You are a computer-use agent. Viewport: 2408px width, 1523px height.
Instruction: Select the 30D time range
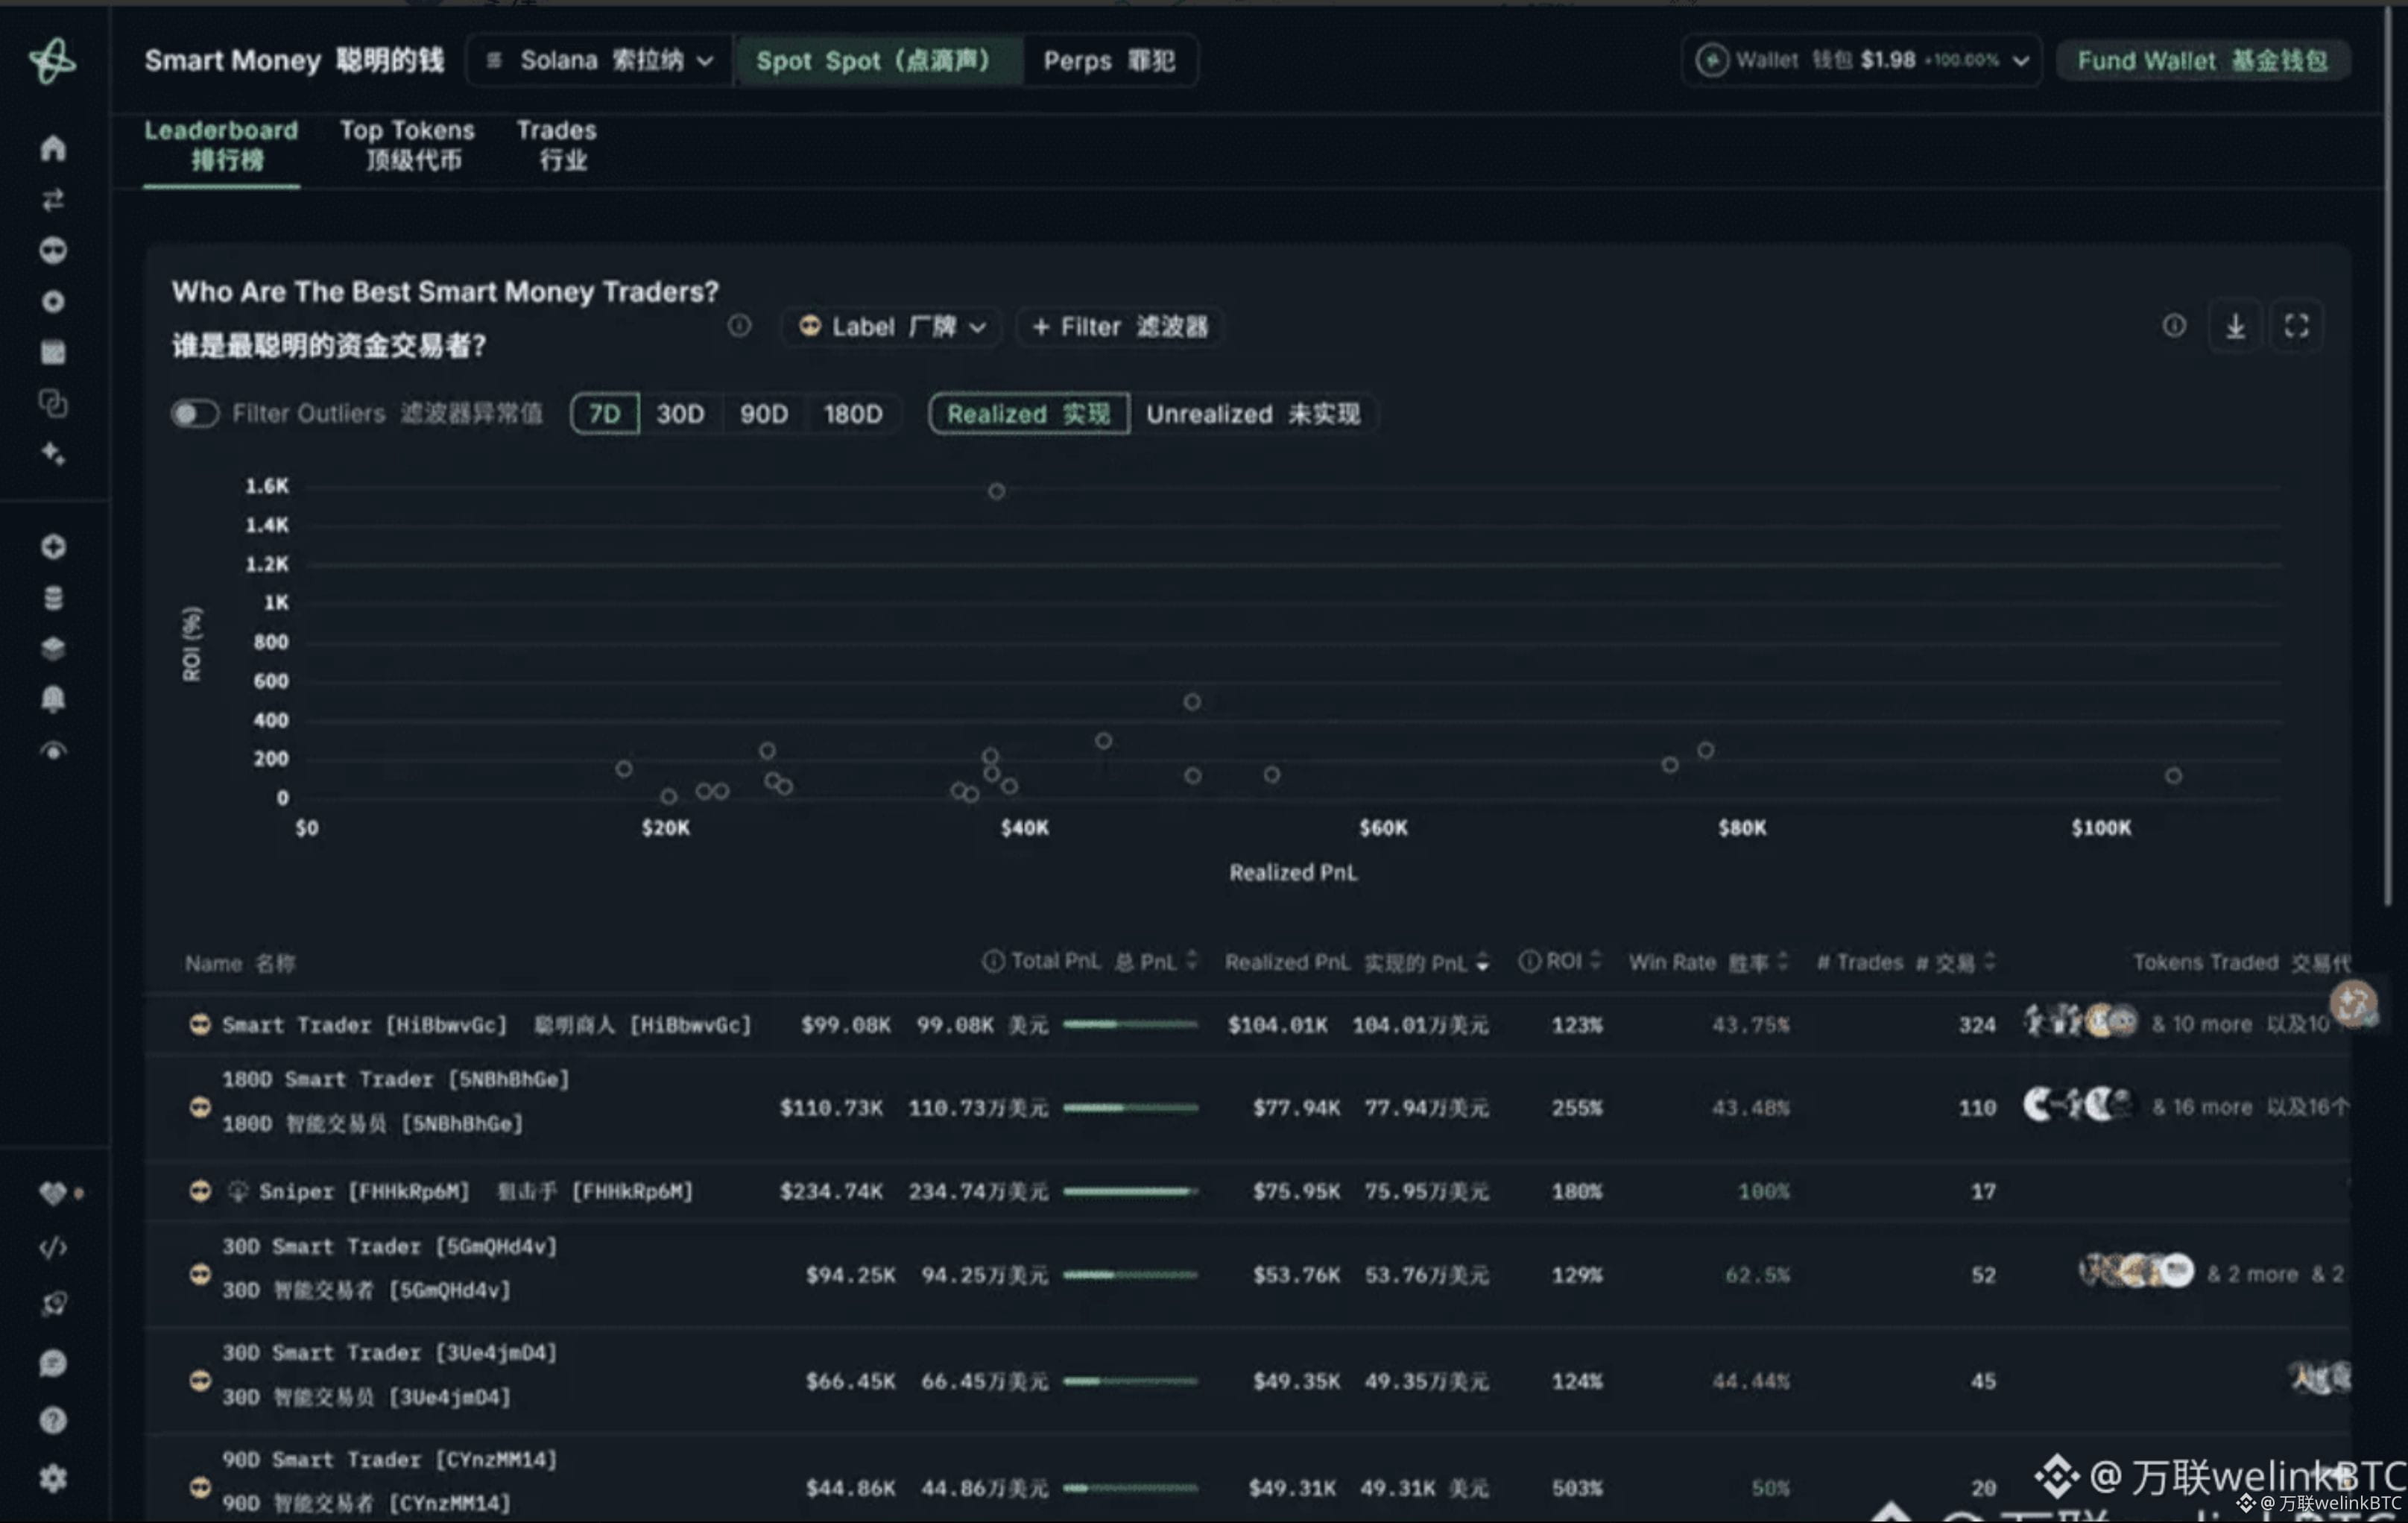[x=680, y=414]
